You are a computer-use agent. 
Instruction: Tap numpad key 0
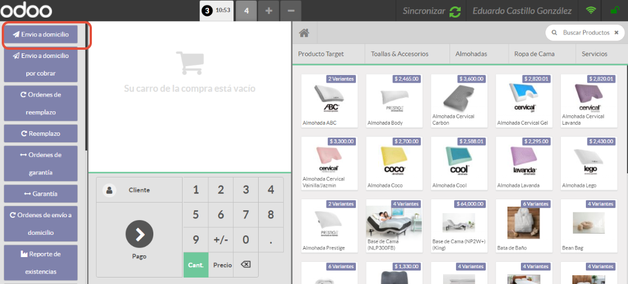(x=246, y=239)
